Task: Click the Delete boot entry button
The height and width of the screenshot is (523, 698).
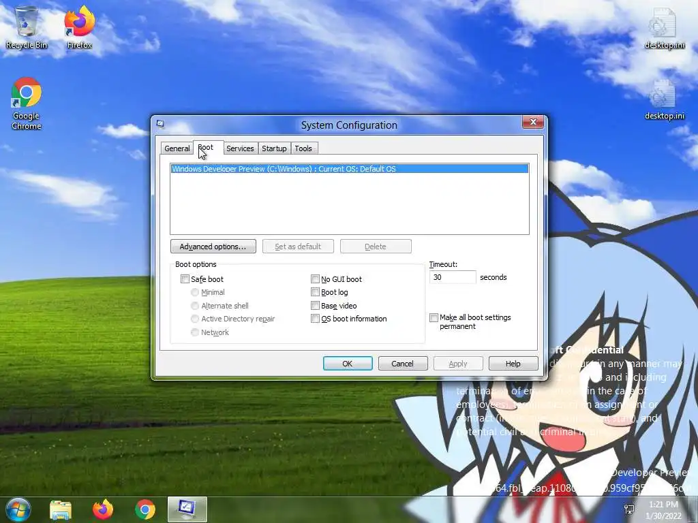Action: (x=376, y=247)
